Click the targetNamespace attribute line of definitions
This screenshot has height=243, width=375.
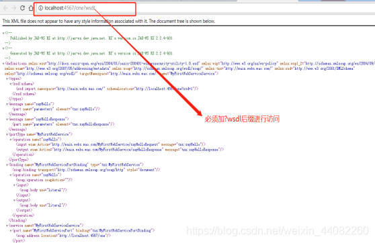(112, 74)
